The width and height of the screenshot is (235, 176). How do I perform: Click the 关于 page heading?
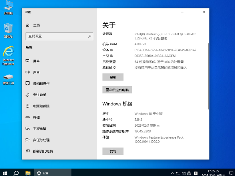(109, 25)
